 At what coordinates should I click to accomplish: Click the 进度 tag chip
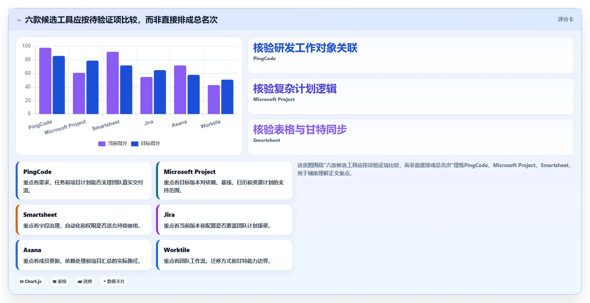(85, 281)
